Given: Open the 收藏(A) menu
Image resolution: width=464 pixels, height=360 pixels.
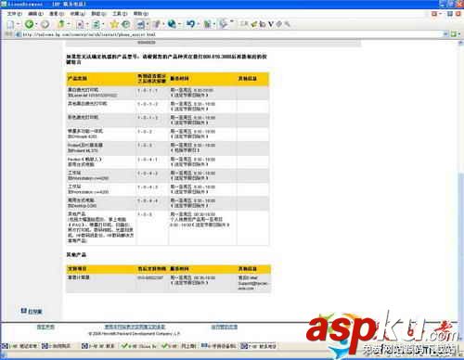Looking at the screenshot, I should [77, 14].
